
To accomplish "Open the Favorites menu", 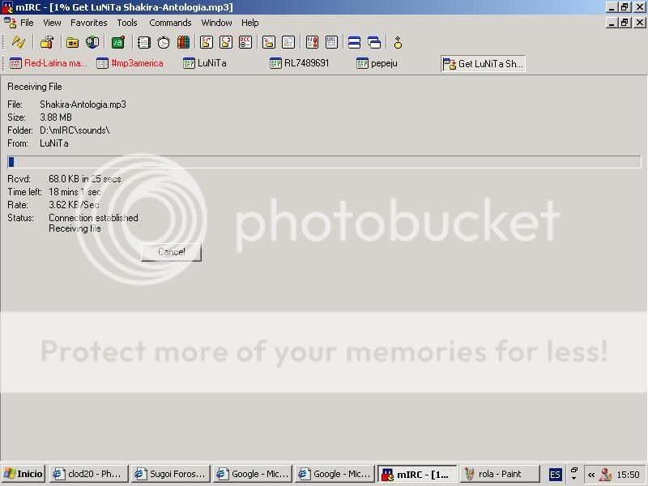I will point(89,23).
